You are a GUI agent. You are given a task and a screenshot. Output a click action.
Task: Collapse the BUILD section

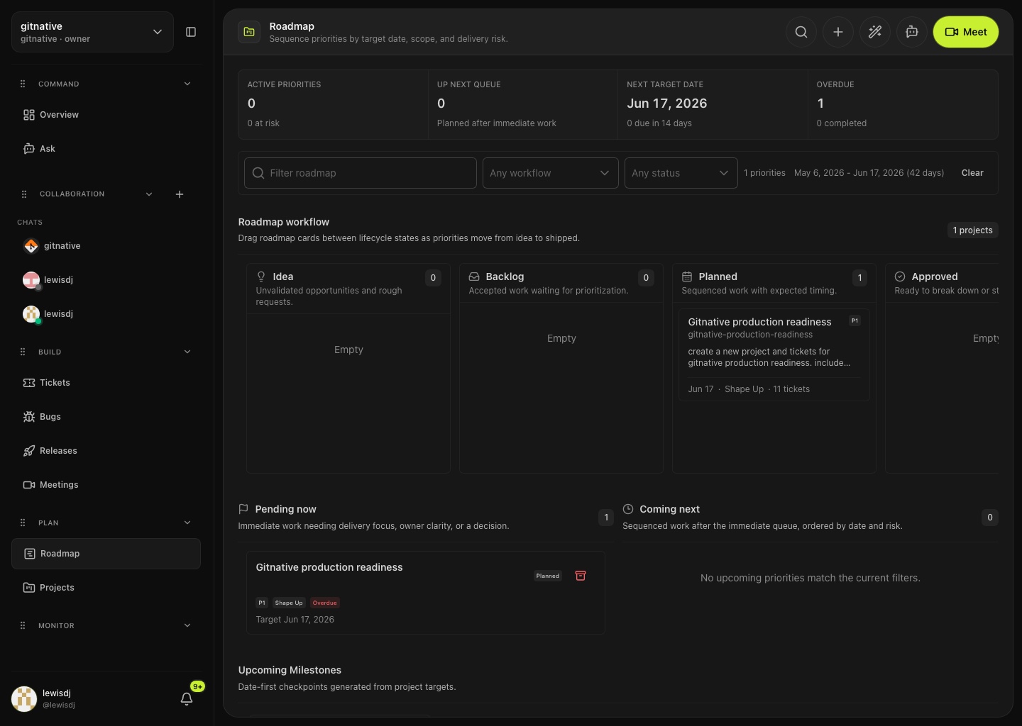tap(187, 352)
